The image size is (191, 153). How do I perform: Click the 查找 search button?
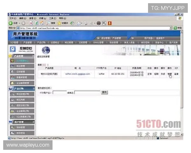(104, 92)
